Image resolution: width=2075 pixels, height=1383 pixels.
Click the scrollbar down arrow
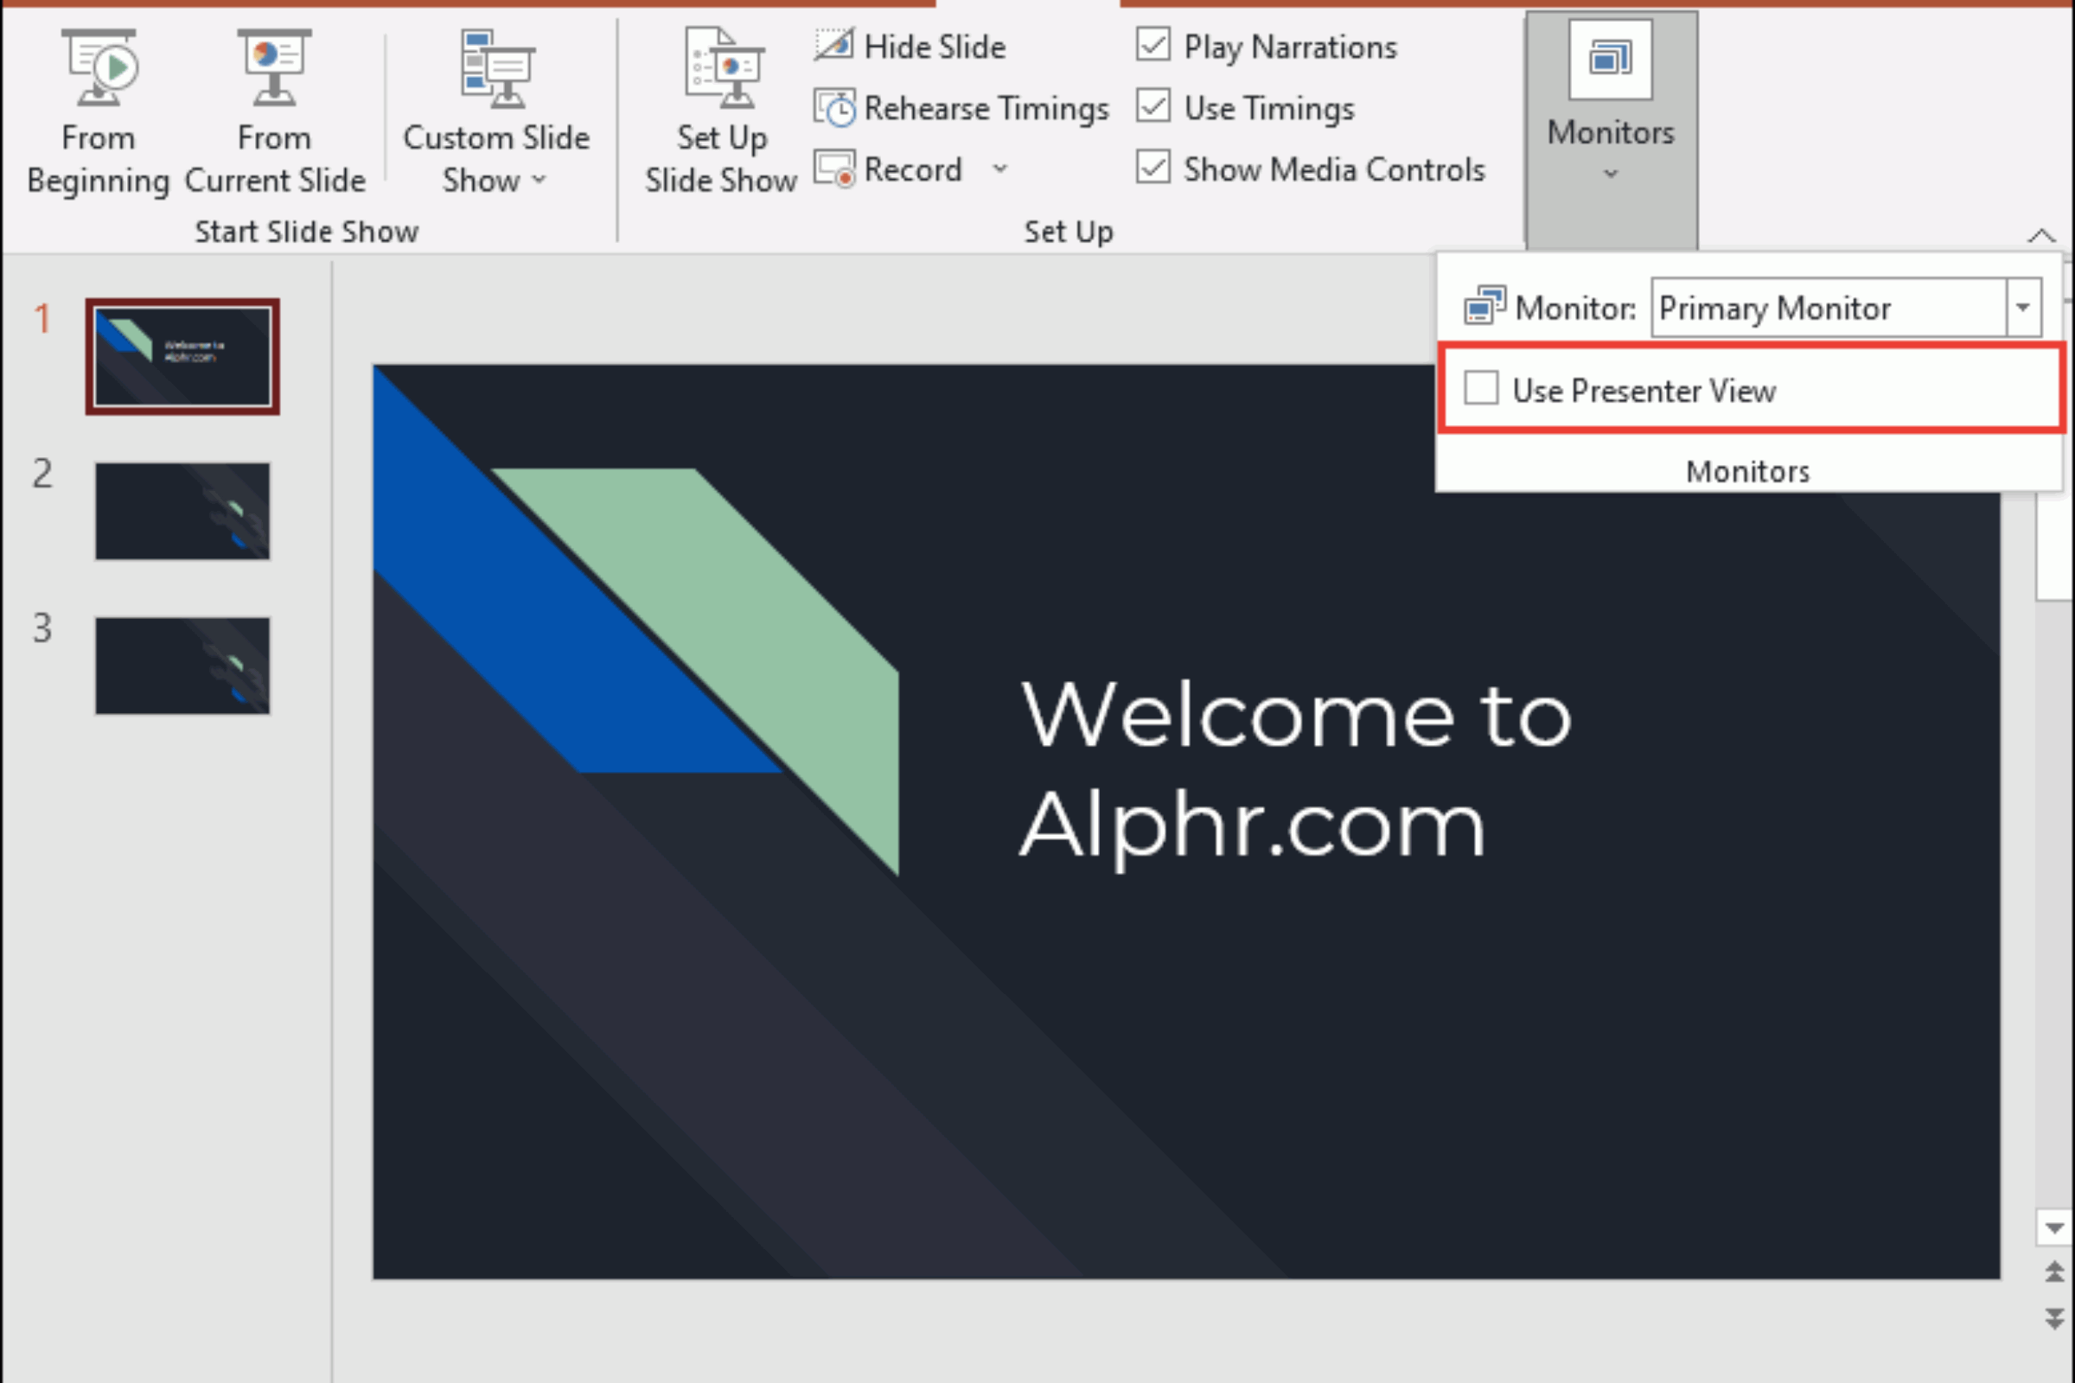pyautogui.click(x=2055, y=1227)
